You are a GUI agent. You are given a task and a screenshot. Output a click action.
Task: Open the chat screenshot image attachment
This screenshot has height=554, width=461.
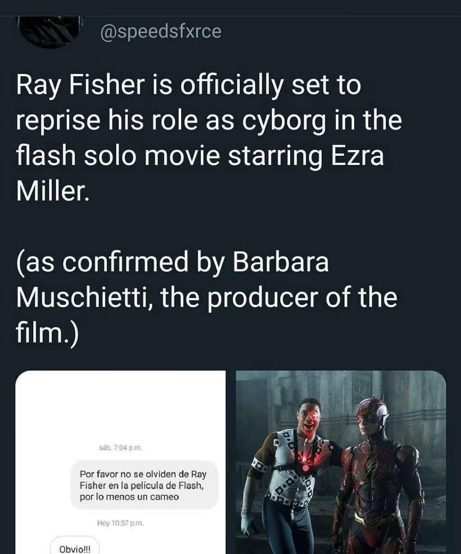(x=120, y=462)
